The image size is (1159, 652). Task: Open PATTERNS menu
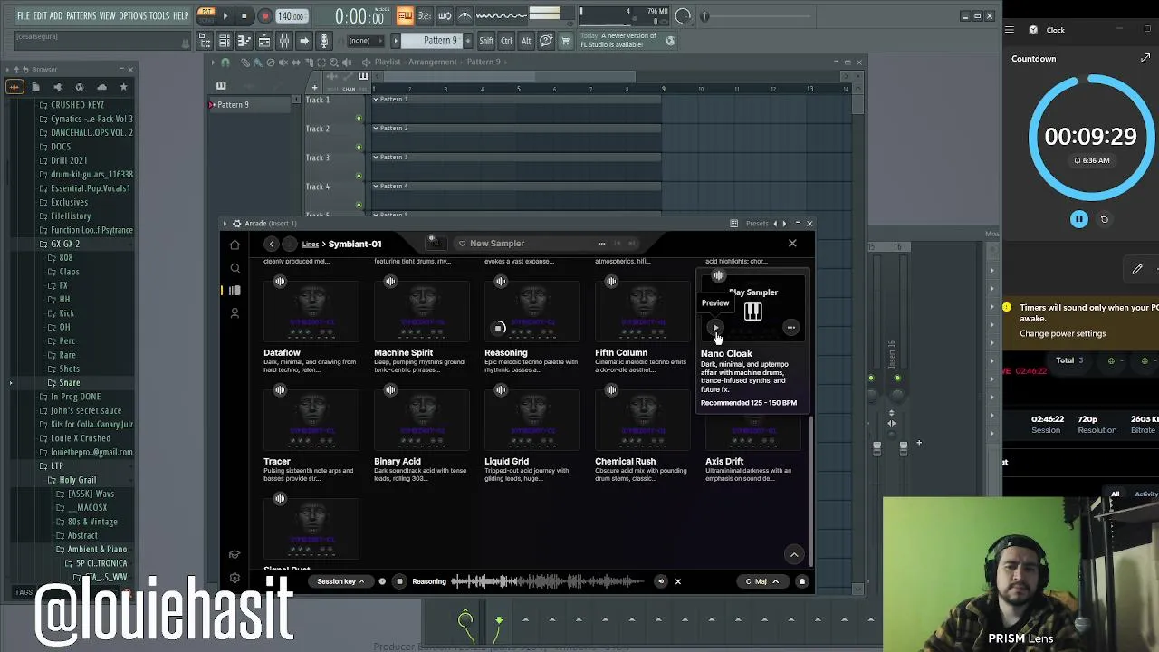click(x=81, y=16)
